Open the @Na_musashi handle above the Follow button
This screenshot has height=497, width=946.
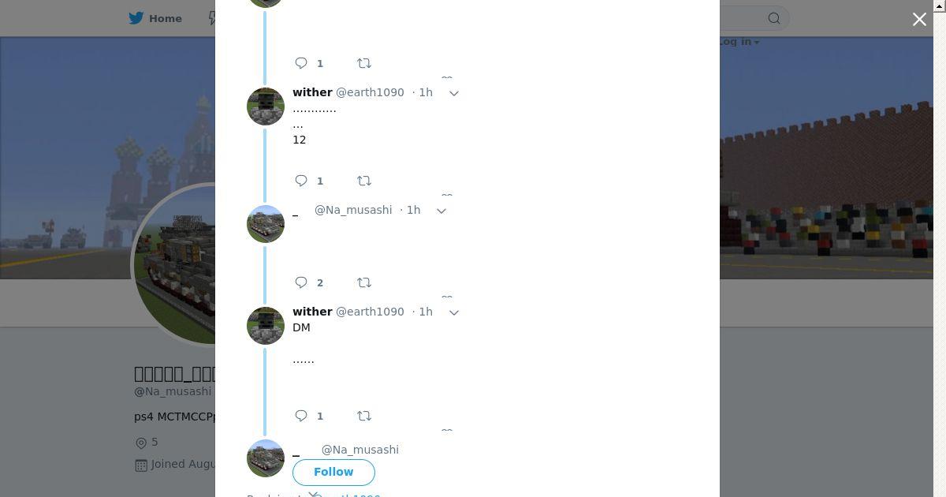point(360,450)
